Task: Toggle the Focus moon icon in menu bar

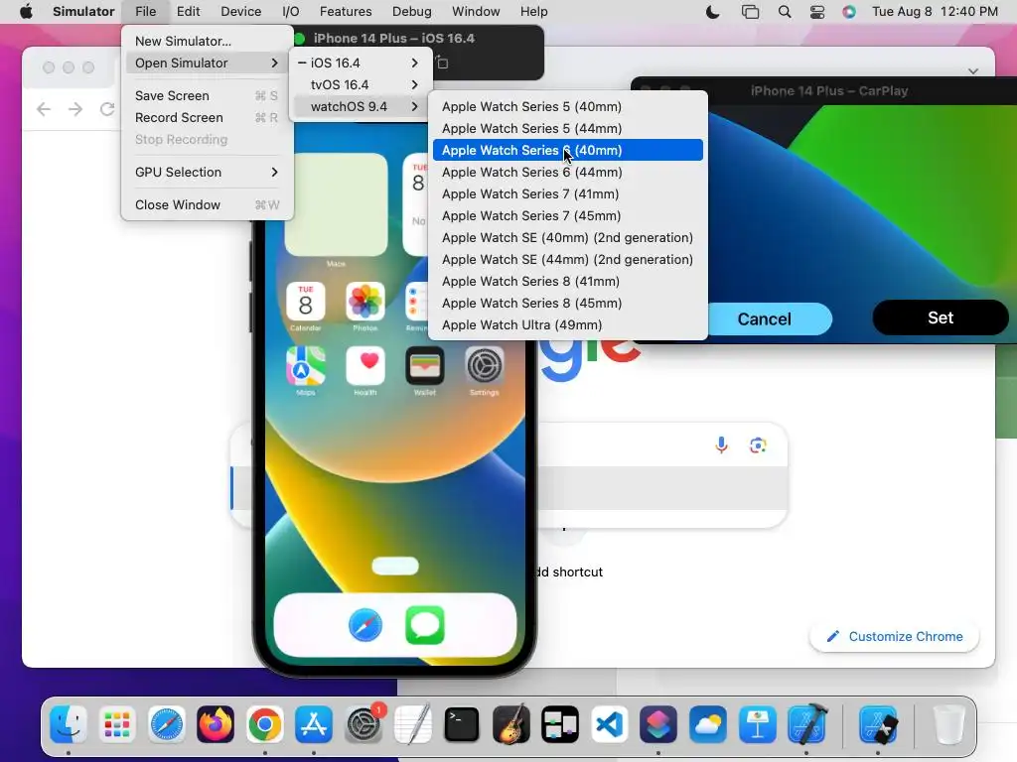Action: tap(712, 12)
